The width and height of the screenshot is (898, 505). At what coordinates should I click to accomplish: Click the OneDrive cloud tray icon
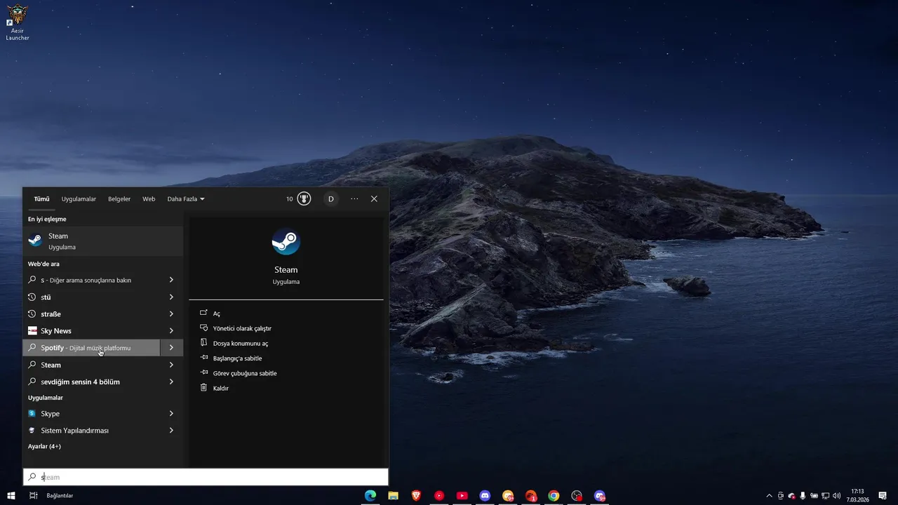pos(791,496)
